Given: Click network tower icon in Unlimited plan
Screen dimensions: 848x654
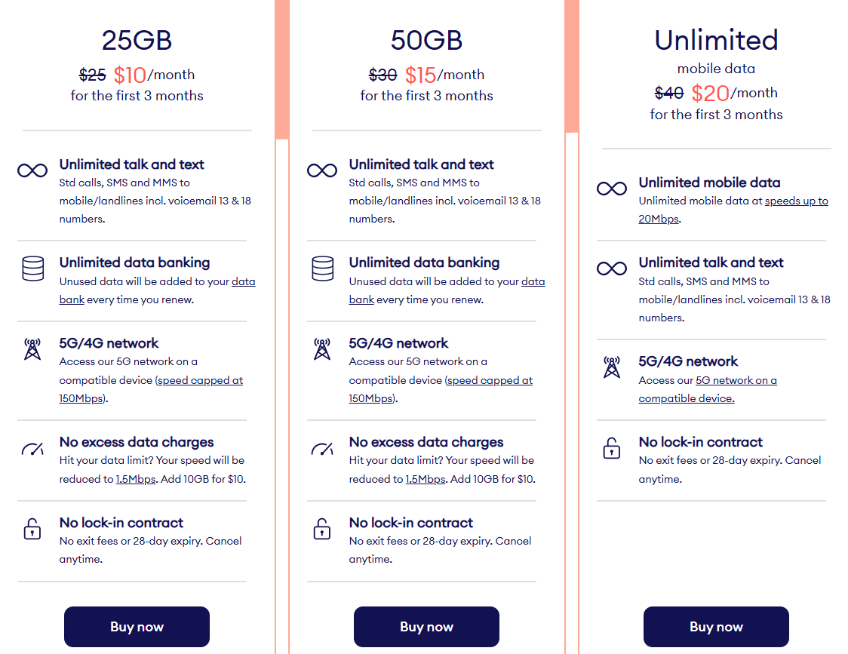Looking at the screenshot, I should pos(611,367).
